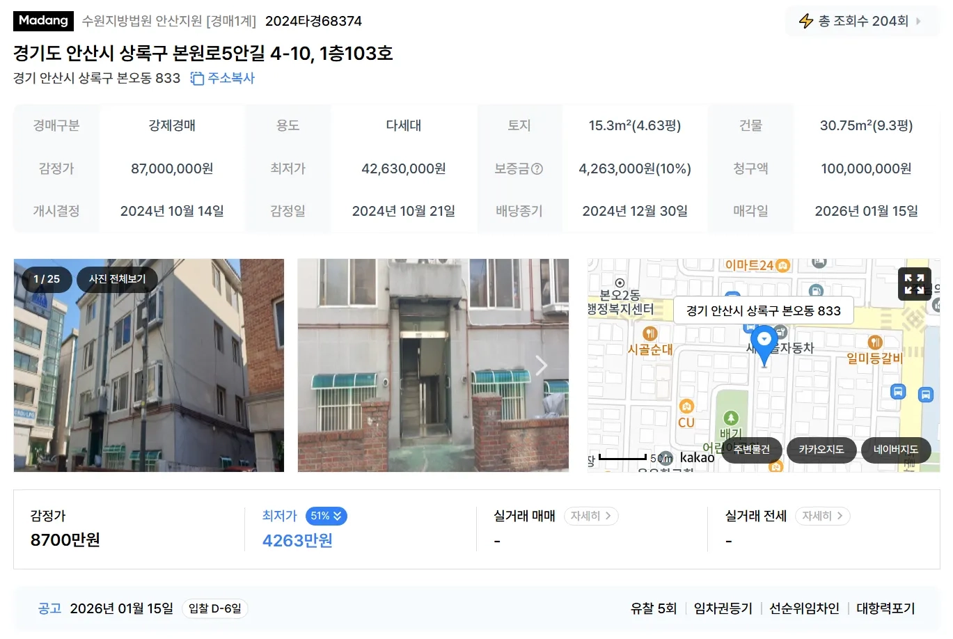
Task: Show the next property photo arrow
Action: point(542,365)
